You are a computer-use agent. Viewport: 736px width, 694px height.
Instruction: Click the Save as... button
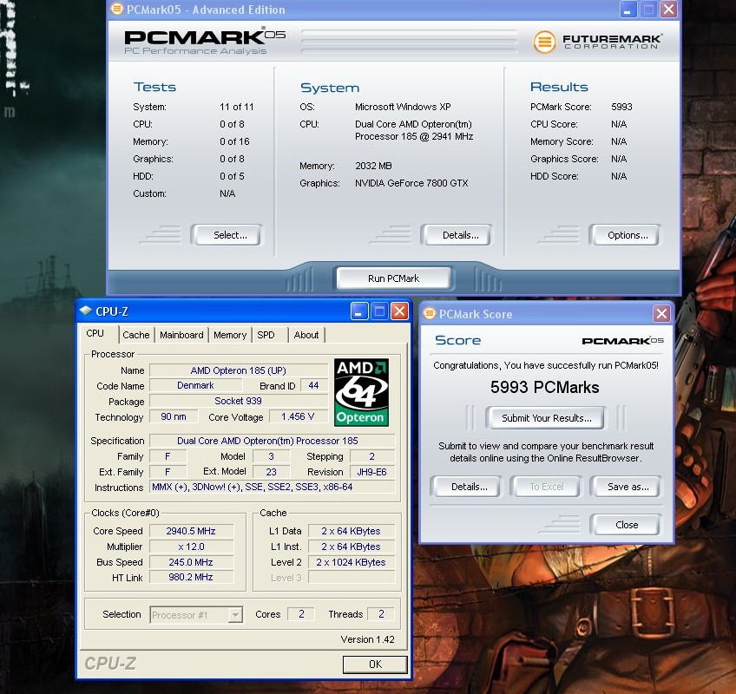coord(626,487)
